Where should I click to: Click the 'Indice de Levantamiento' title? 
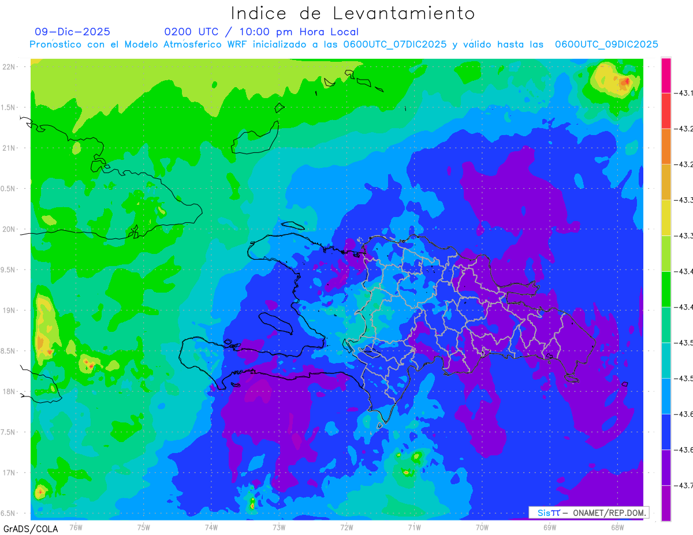click(353, 13)
